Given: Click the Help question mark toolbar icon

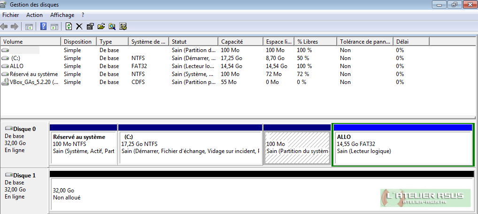Looking at the screenshot, I should pyautogui.click(x=43, y=26).
